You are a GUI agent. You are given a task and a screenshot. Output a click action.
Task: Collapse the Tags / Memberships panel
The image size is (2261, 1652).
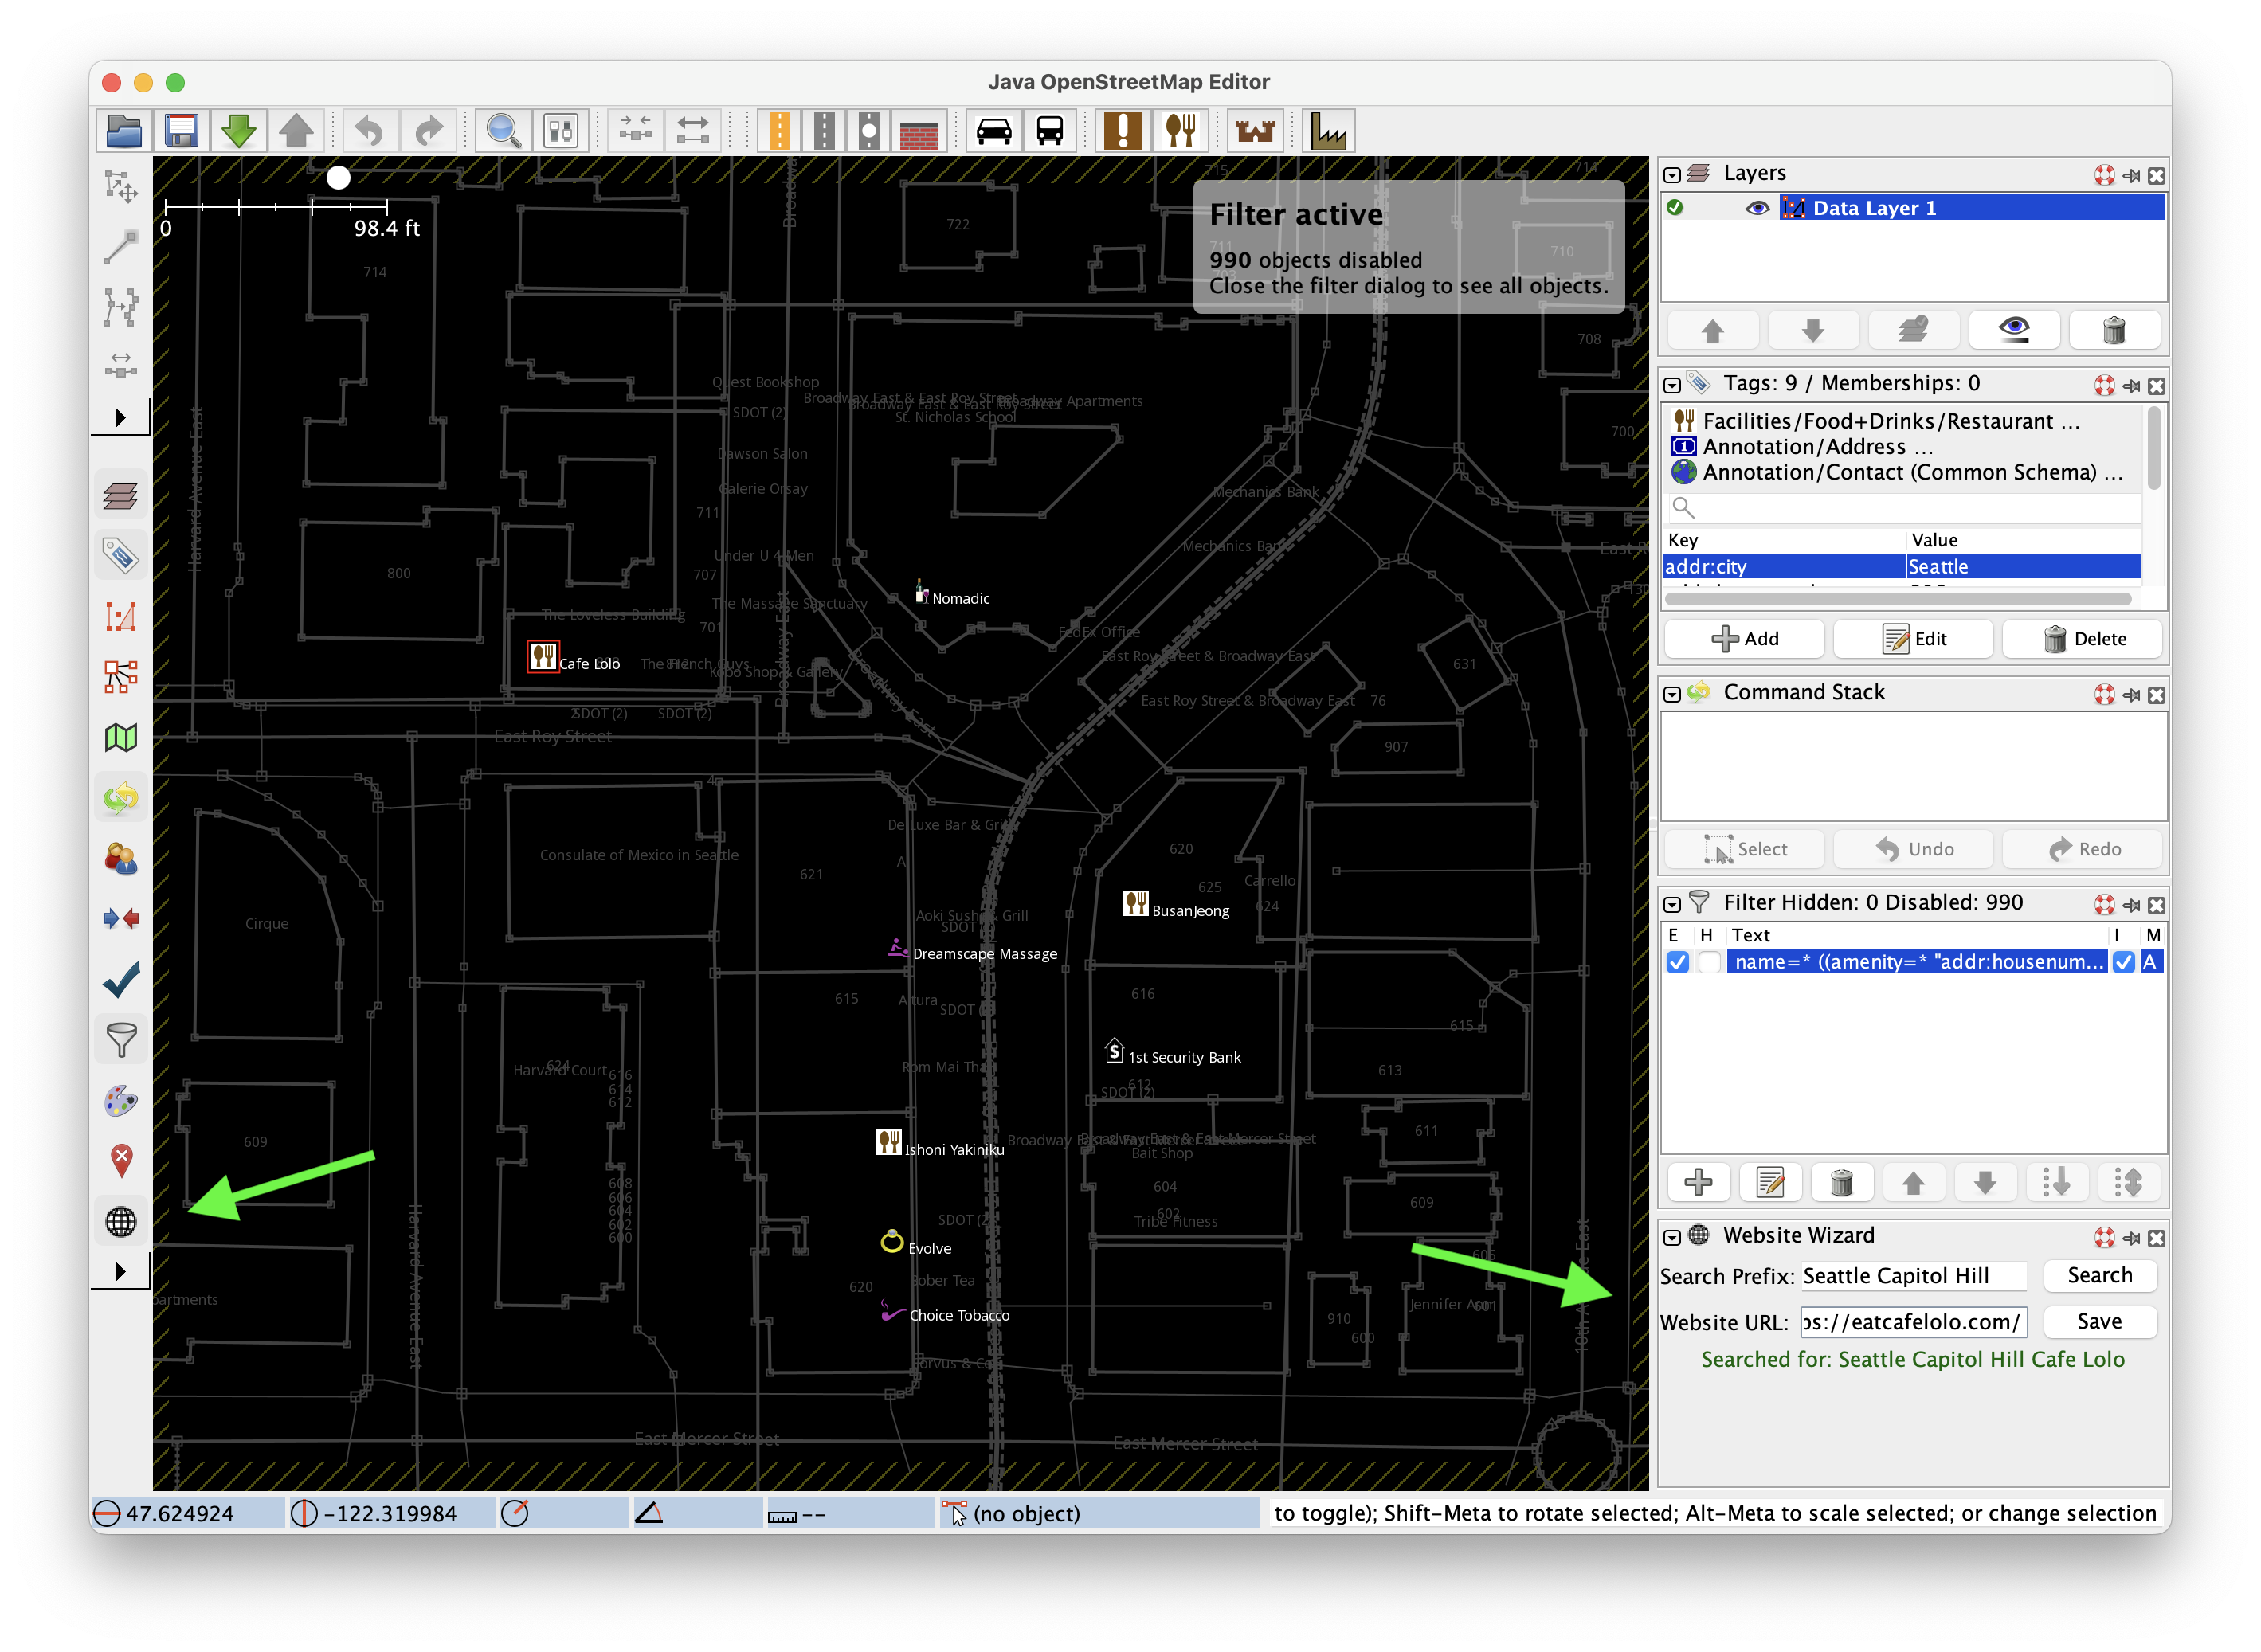point(1672,385)
